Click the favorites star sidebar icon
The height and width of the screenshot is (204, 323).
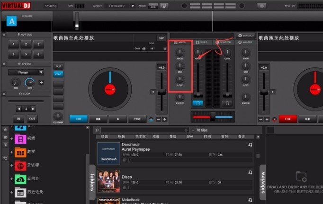pyautogui.click(x=5, y=130)
